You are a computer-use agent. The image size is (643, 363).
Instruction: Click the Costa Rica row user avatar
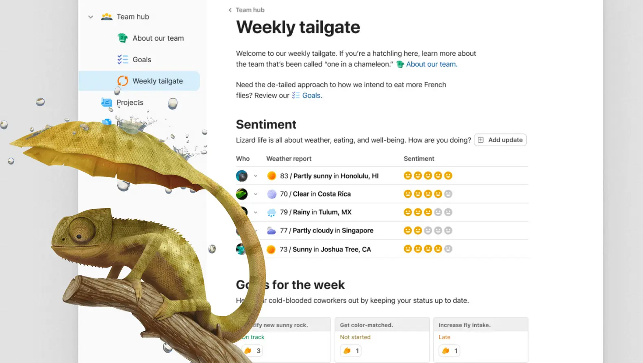tap(242, 194)
